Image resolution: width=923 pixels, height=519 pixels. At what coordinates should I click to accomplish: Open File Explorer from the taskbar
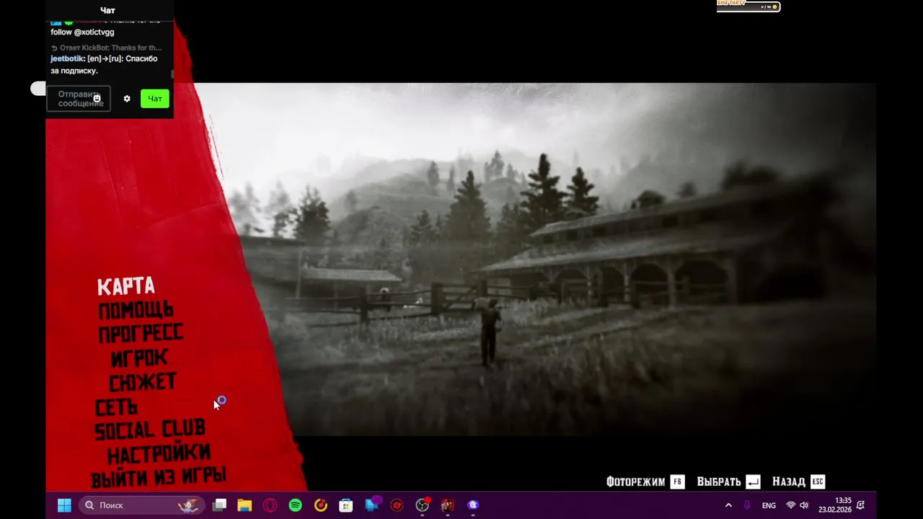(x=244, y=505)
